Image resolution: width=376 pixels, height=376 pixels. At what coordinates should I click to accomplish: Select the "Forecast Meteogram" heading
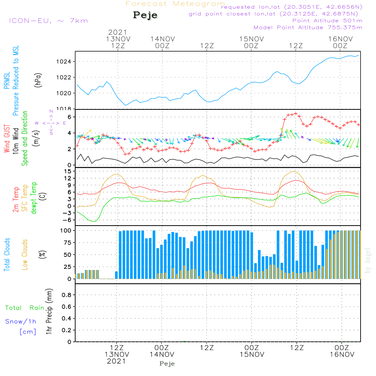click(x=175, y=4)
